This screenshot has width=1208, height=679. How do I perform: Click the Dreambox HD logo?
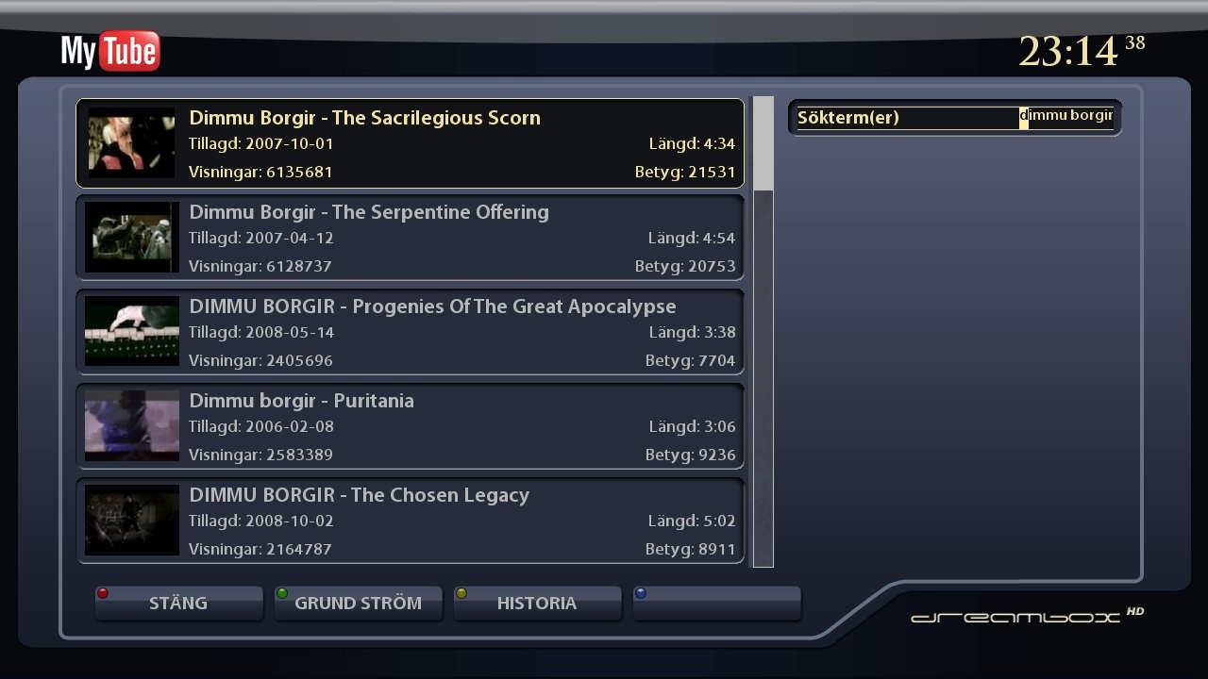[1027, 616]
